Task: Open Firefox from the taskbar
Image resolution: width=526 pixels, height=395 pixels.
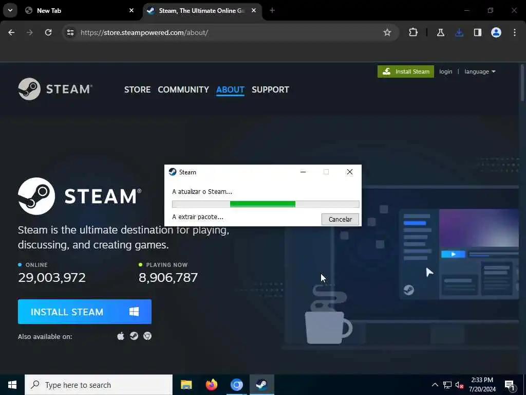Action: point(211,385)
